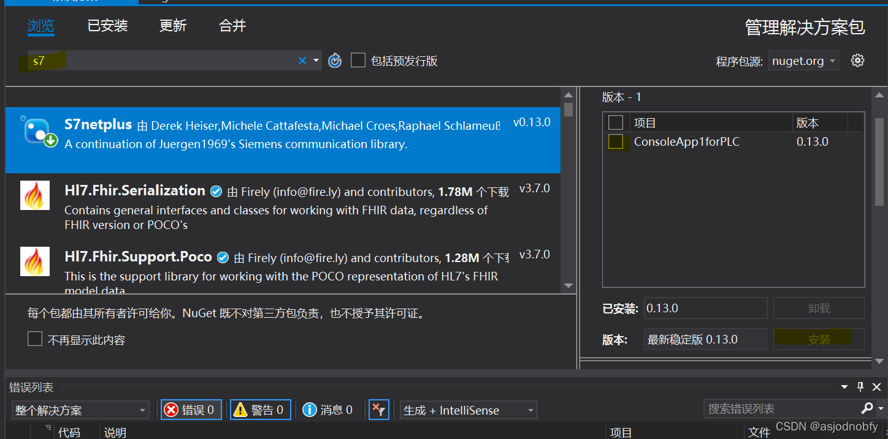Screen dimensions: 888x439
Task: Click the error list File column header
Action: [x=759, y=432]
